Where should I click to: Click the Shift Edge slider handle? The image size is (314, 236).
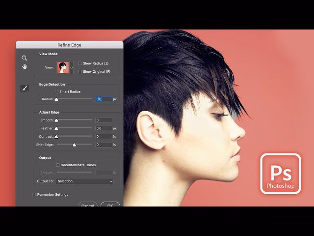[74, 145]
